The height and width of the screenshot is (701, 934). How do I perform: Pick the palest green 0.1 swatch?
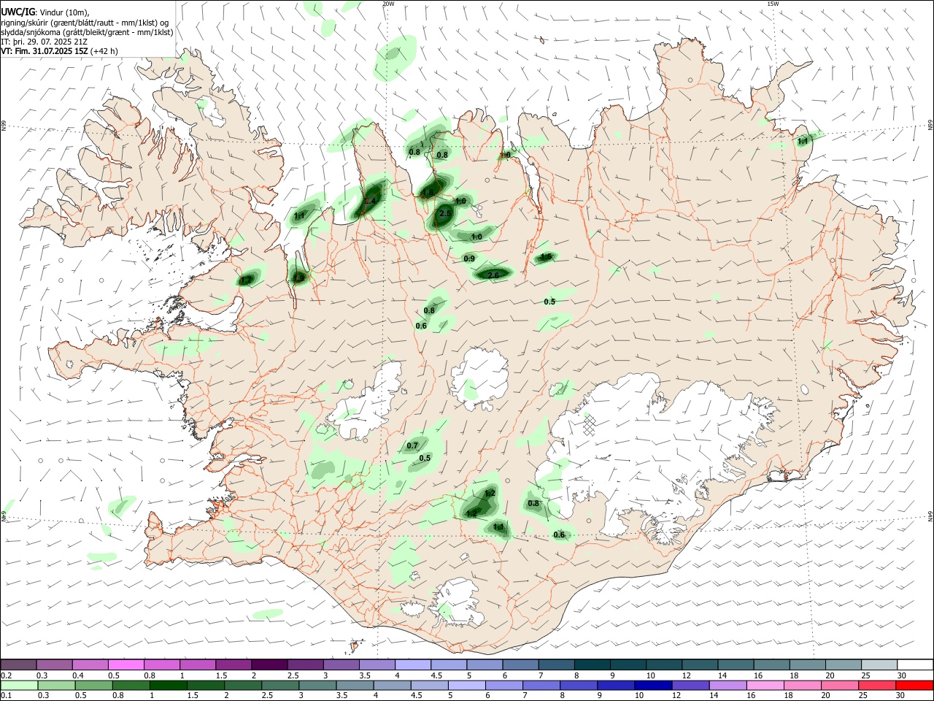tap(20, 686)
